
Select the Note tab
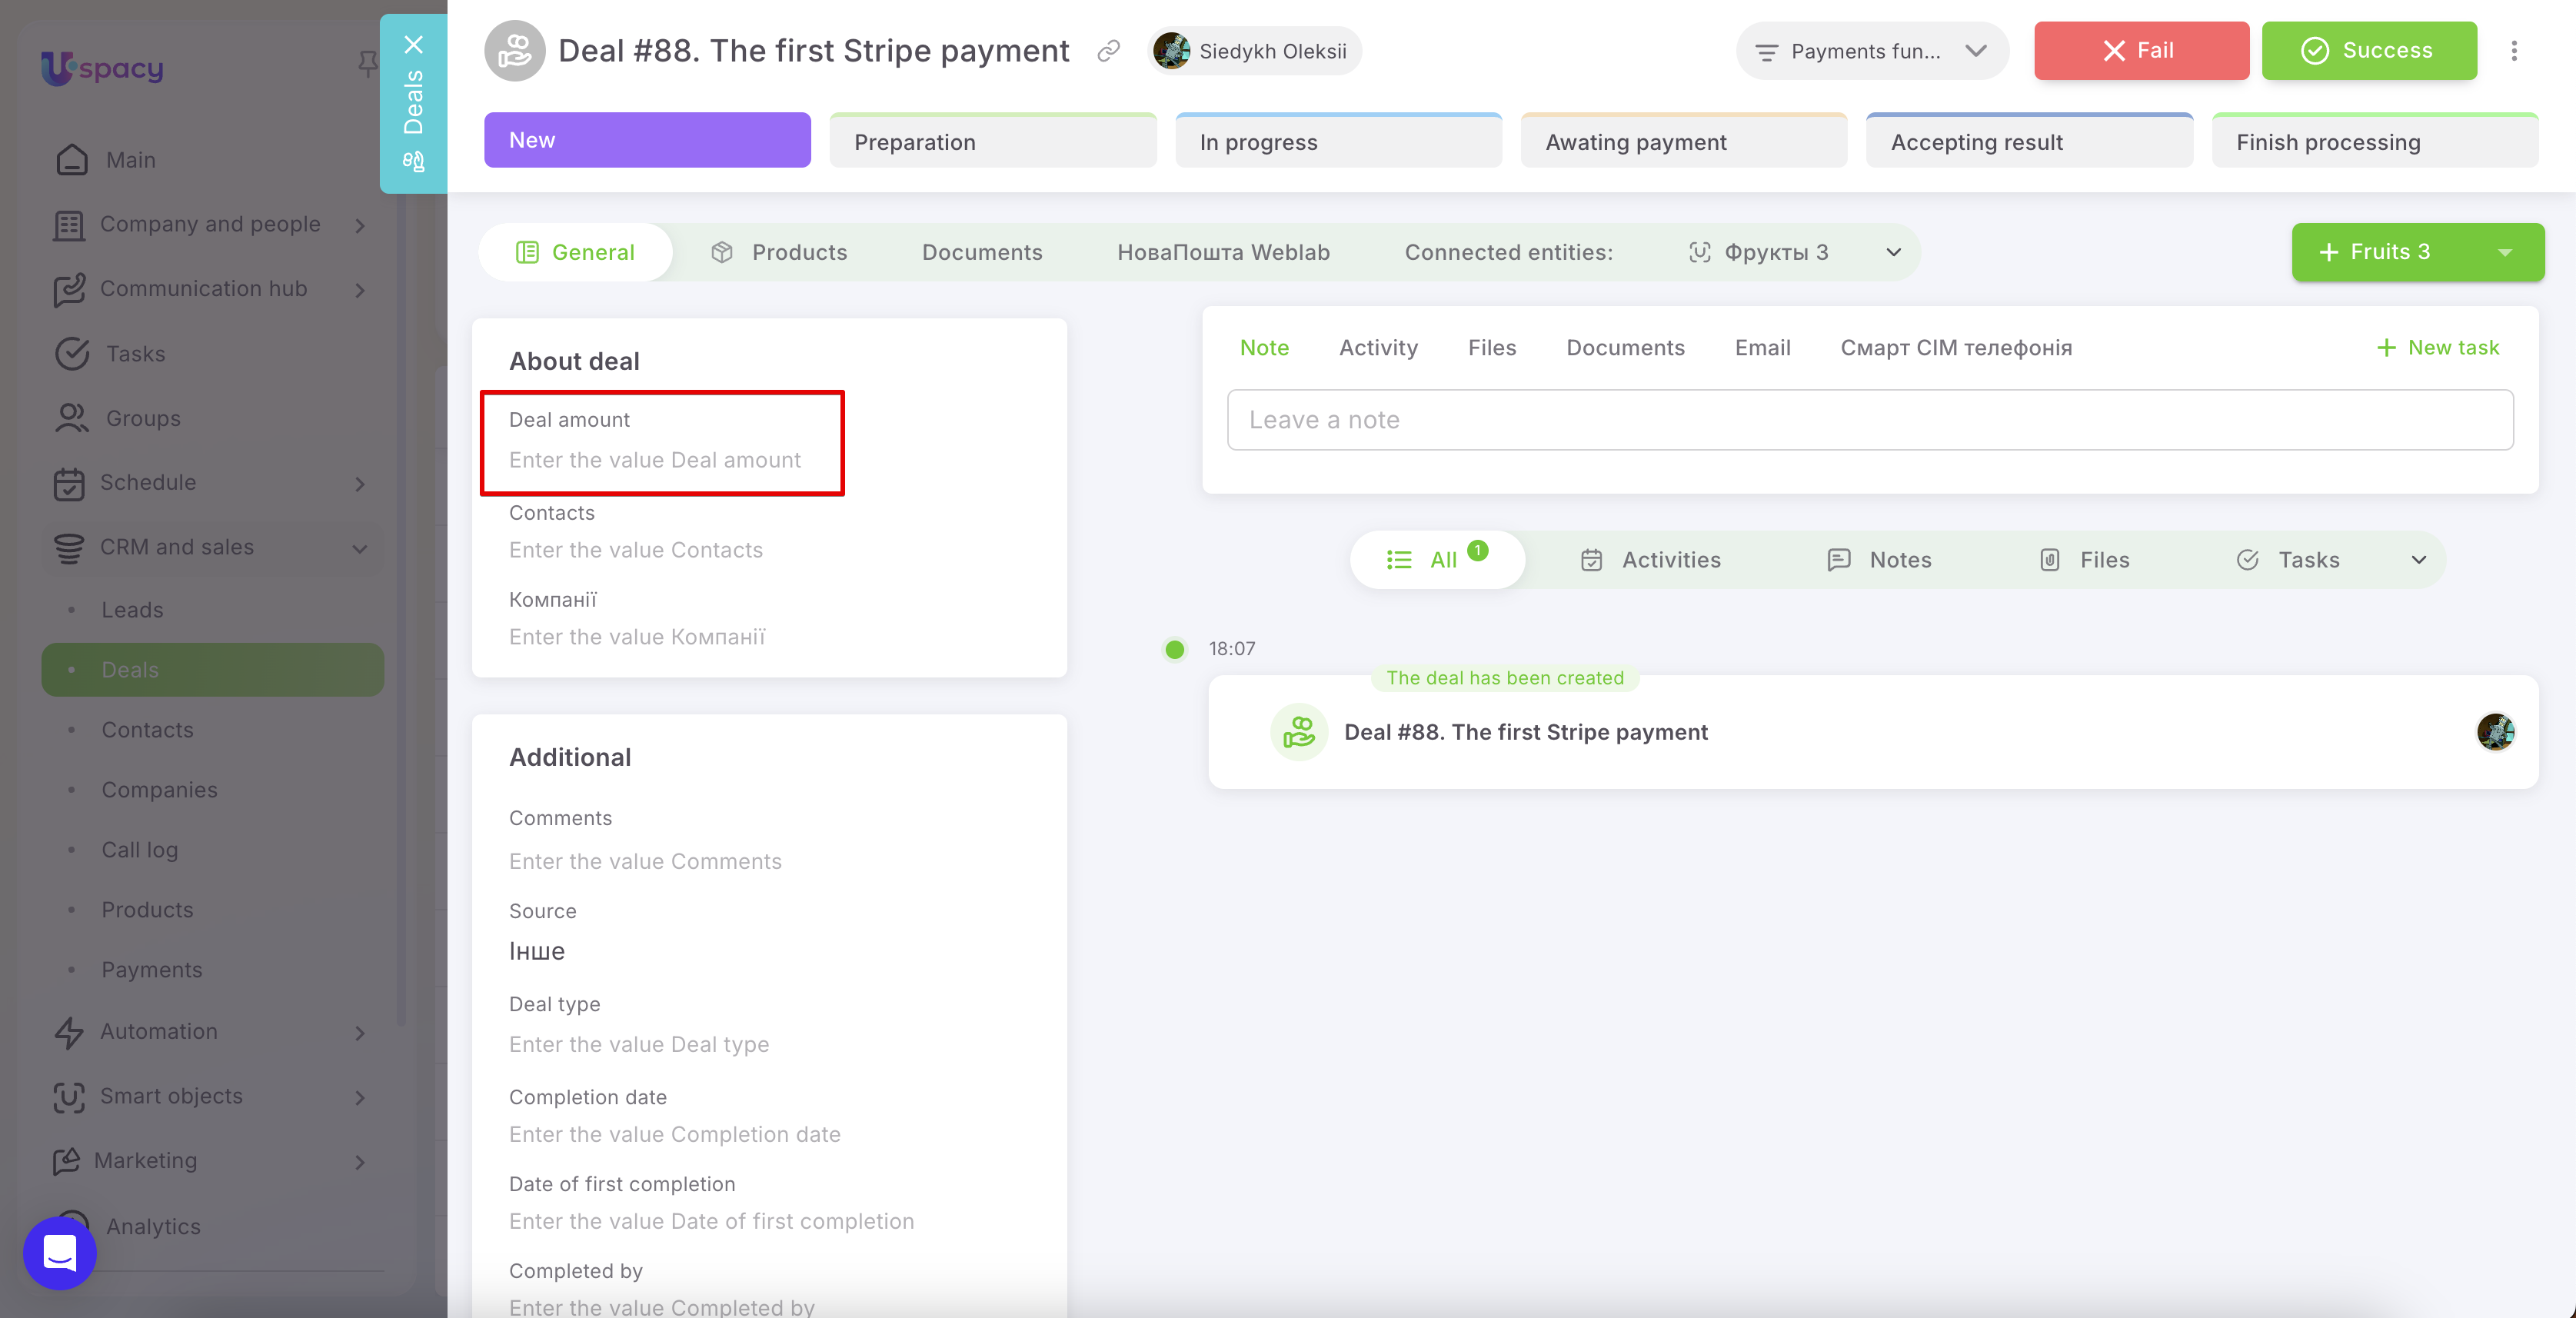click(x=1264, y=348)
